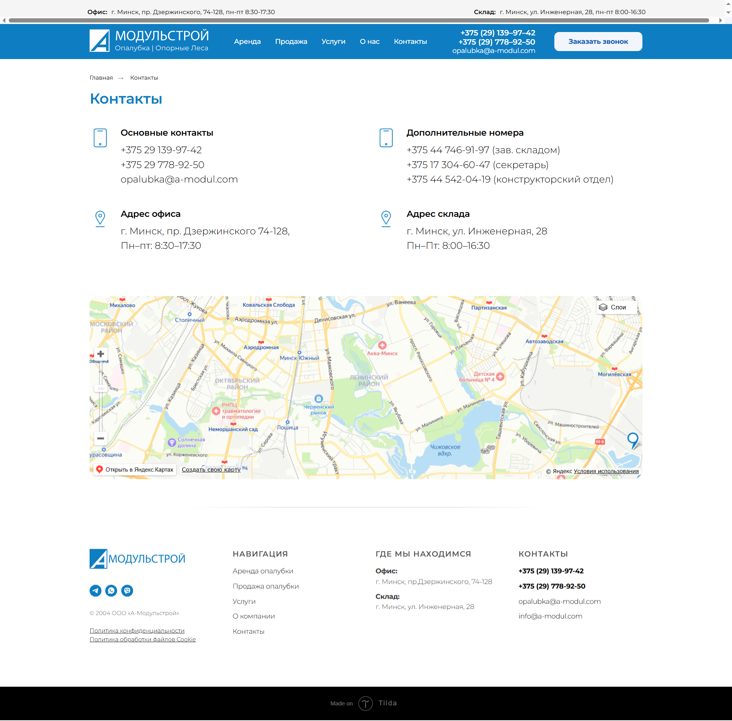Click the map zoom slider handle
Viewport: 732px width, 721px height.
(x=101, y=389)
